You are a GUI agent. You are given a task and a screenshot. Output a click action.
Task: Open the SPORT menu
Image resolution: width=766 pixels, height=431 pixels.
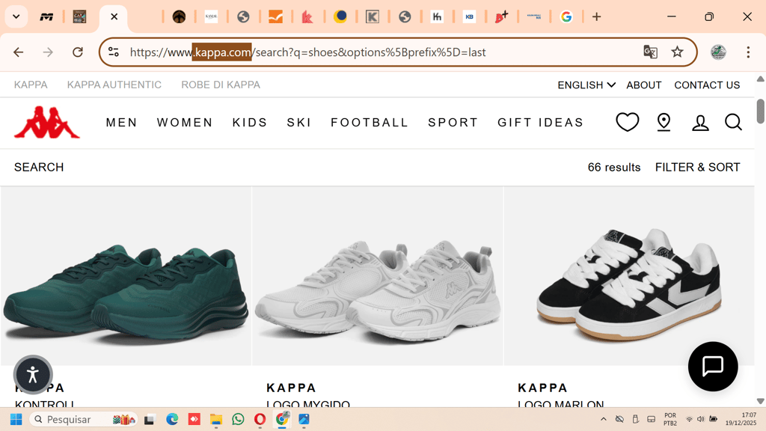coord(453,122)
